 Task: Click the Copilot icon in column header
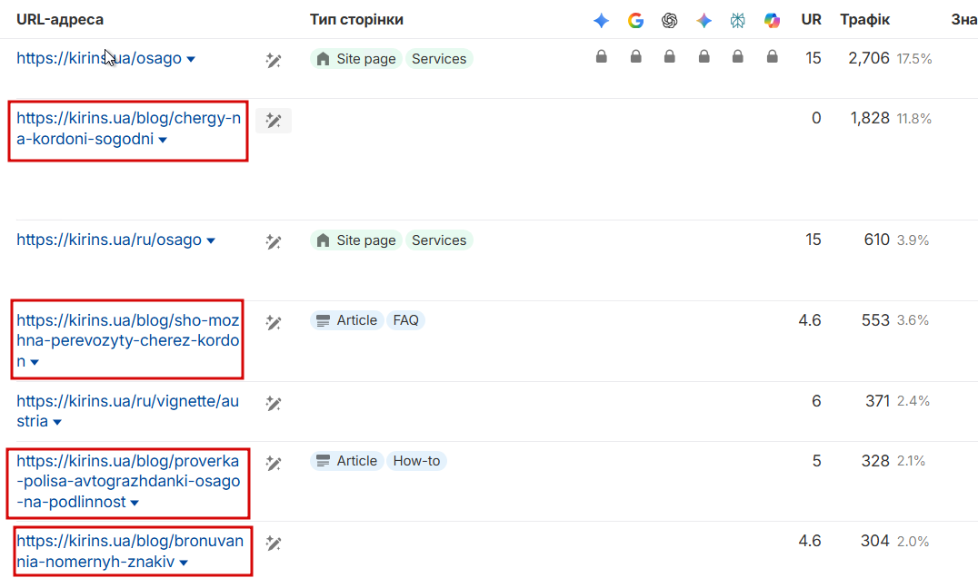pyautogui.click(x=772, y=21)
